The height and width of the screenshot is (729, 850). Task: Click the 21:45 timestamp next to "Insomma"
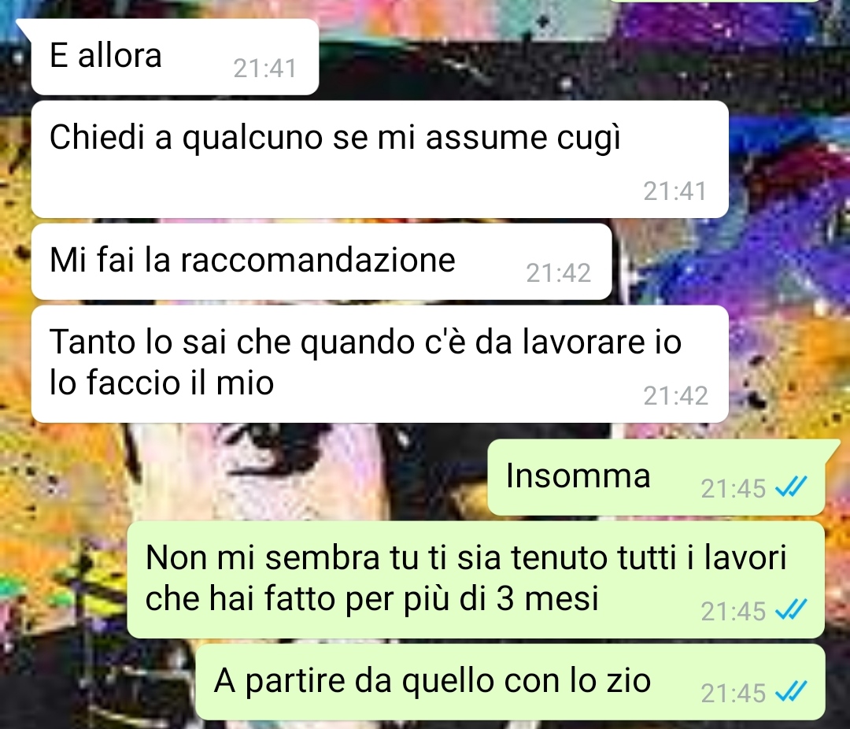(x=733, y=488)
